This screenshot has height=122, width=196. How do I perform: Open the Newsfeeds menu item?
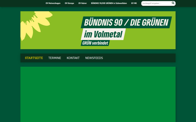[x=94, y=58]
